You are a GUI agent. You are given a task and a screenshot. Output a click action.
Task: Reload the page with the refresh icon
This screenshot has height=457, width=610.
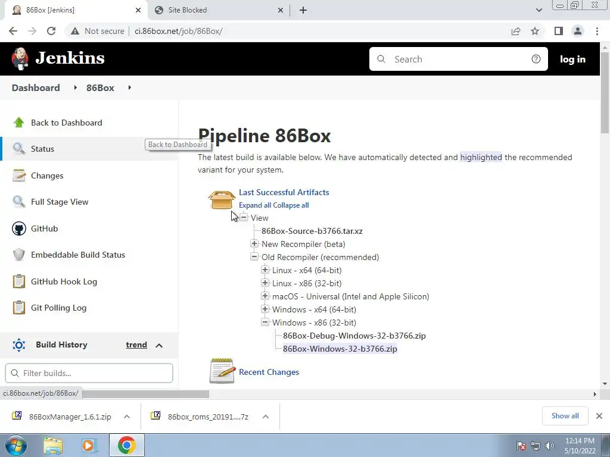pos(51,31)
